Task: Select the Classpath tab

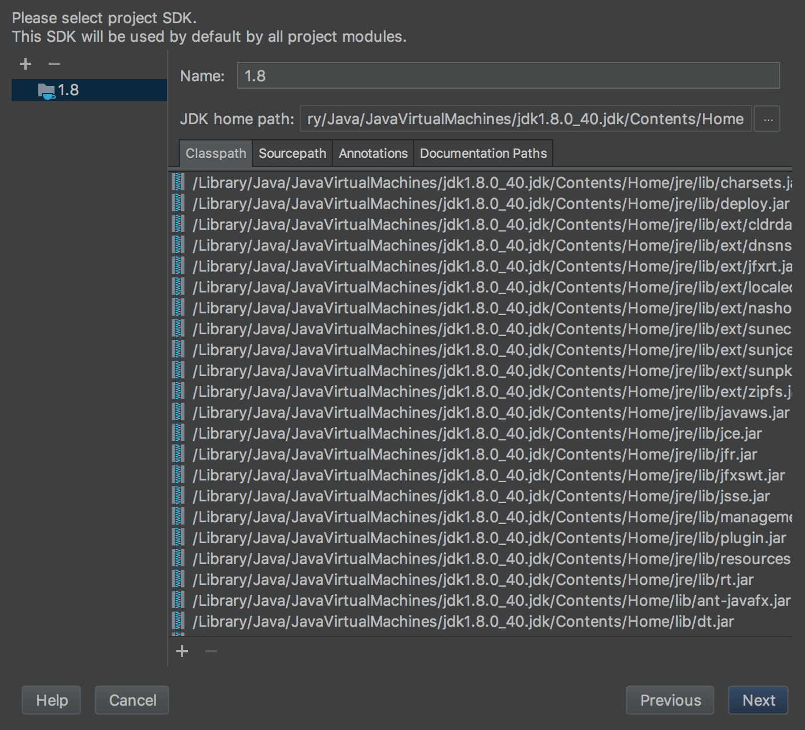Action: click(215, 153)
